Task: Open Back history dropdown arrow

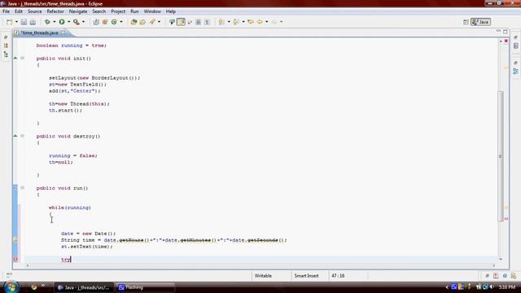Action: [x=266, y=22]
